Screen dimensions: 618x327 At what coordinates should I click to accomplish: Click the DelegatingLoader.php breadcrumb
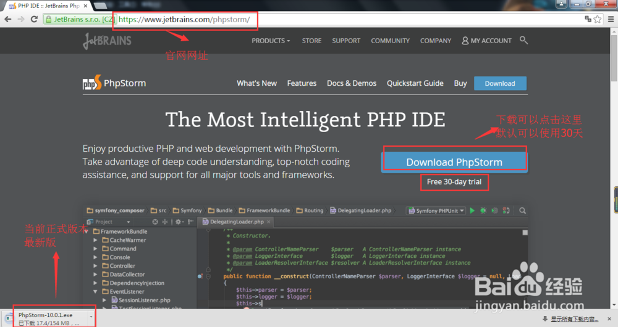tap(361, 210)
